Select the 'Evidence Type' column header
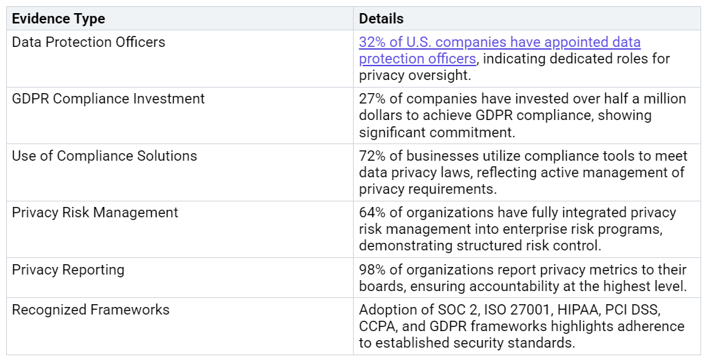Screen dimensions: 706x358 [x=59, y=19]
